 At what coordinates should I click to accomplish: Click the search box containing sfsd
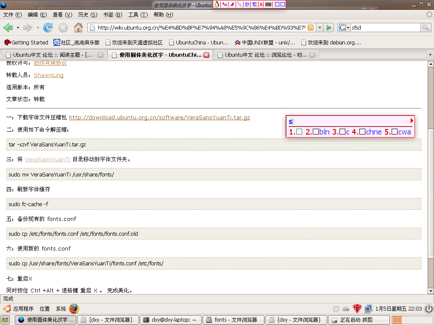click(x=386, y=28)
